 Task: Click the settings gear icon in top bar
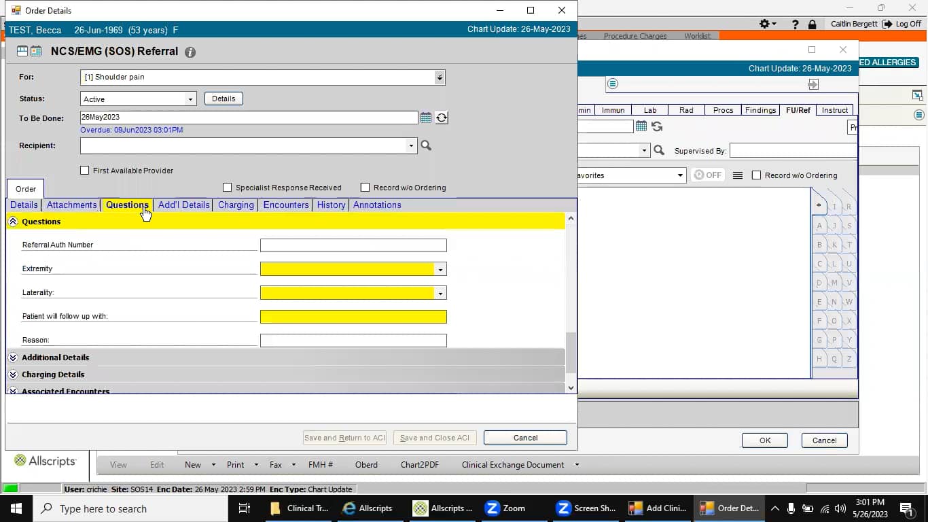click(765, 24)
